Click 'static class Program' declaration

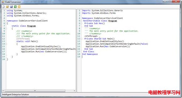click(x=24, y=26)
